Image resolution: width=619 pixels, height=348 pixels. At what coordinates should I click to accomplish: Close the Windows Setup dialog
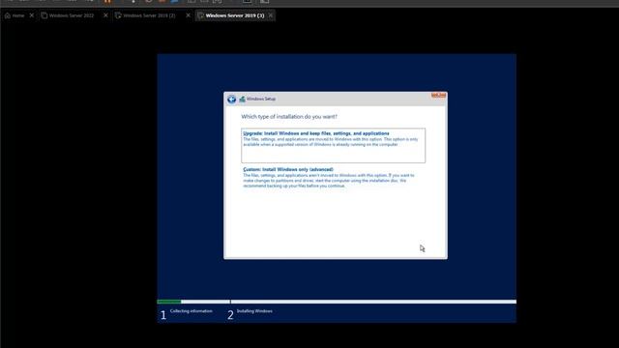coord(438,95)
